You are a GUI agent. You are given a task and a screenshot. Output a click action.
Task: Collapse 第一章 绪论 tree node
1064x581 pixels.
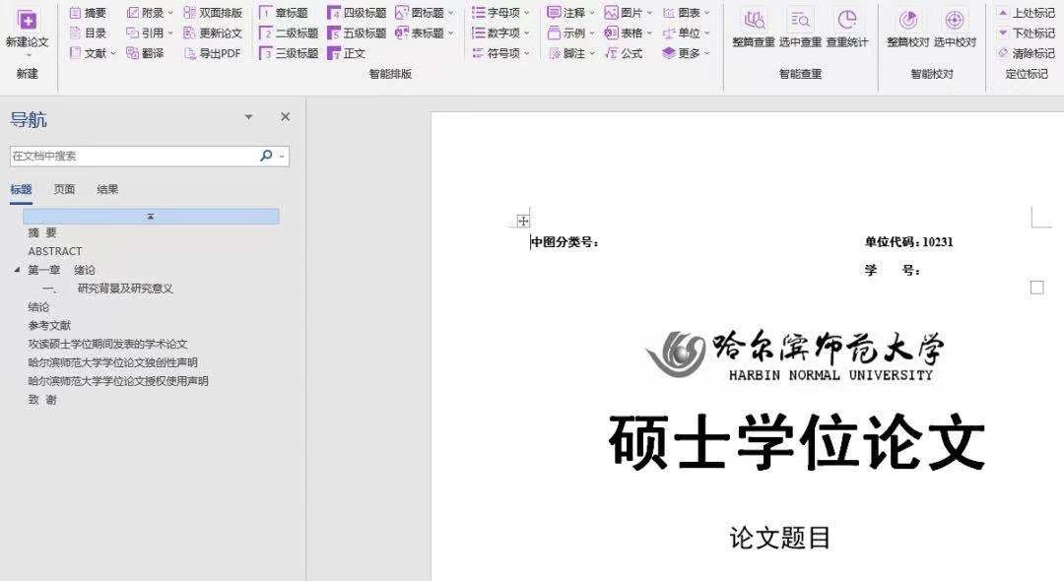coord(17,270)
